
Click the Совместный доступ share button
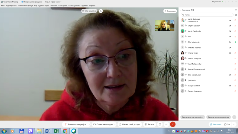pos(129,124)
